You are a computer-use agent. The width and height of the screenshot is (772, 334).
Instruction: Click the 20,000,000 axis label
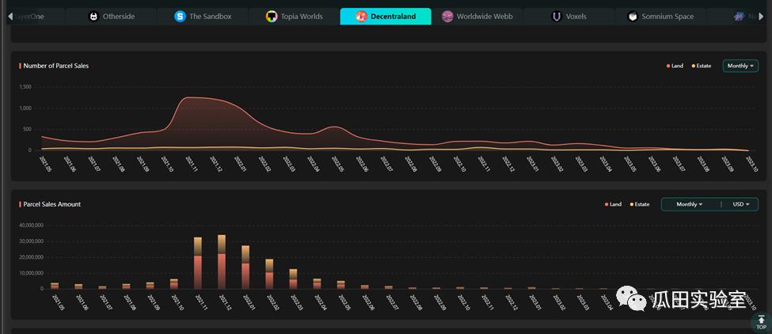[32, 256]
